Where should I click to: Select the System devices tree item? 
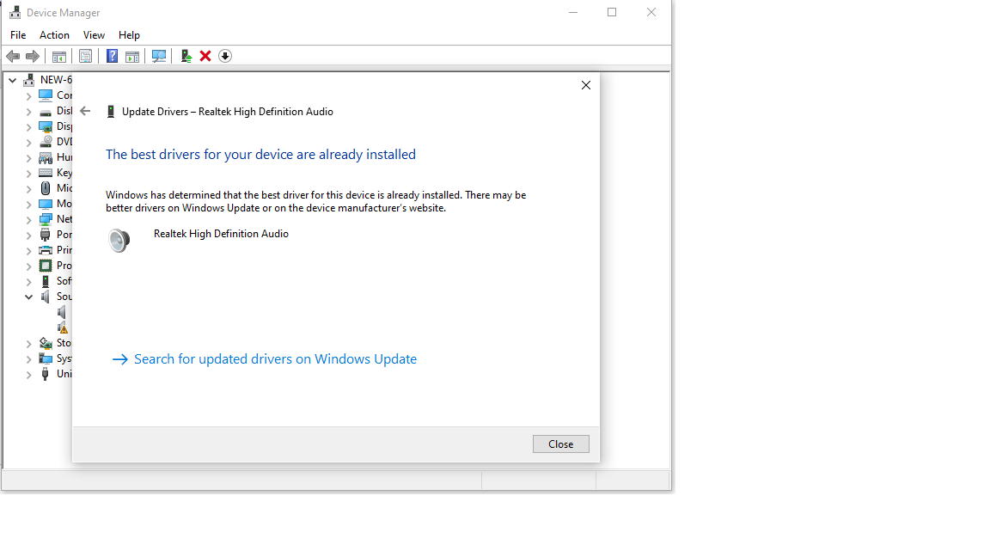pos(56,358)
